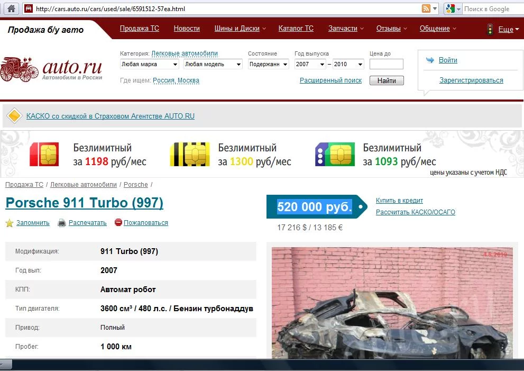Click the Легковые автомобили breadcrumb
524x371 pixels.
[84, 185]
